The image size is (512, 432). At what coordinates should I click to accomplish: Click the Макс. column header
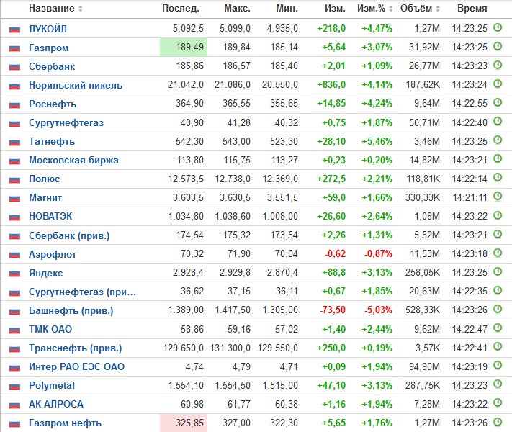click(237, 9)
